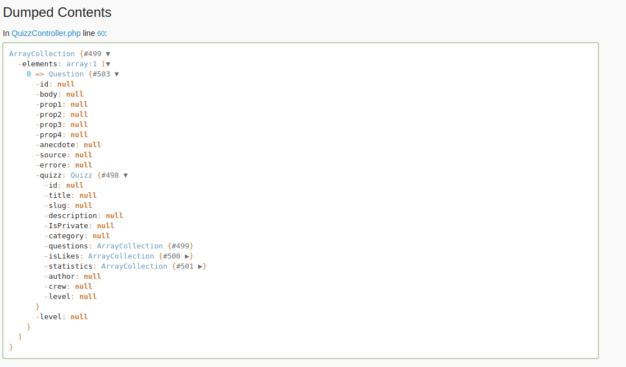Collapse the elements array:1 node
626x367 pixels.
(108, 64)
